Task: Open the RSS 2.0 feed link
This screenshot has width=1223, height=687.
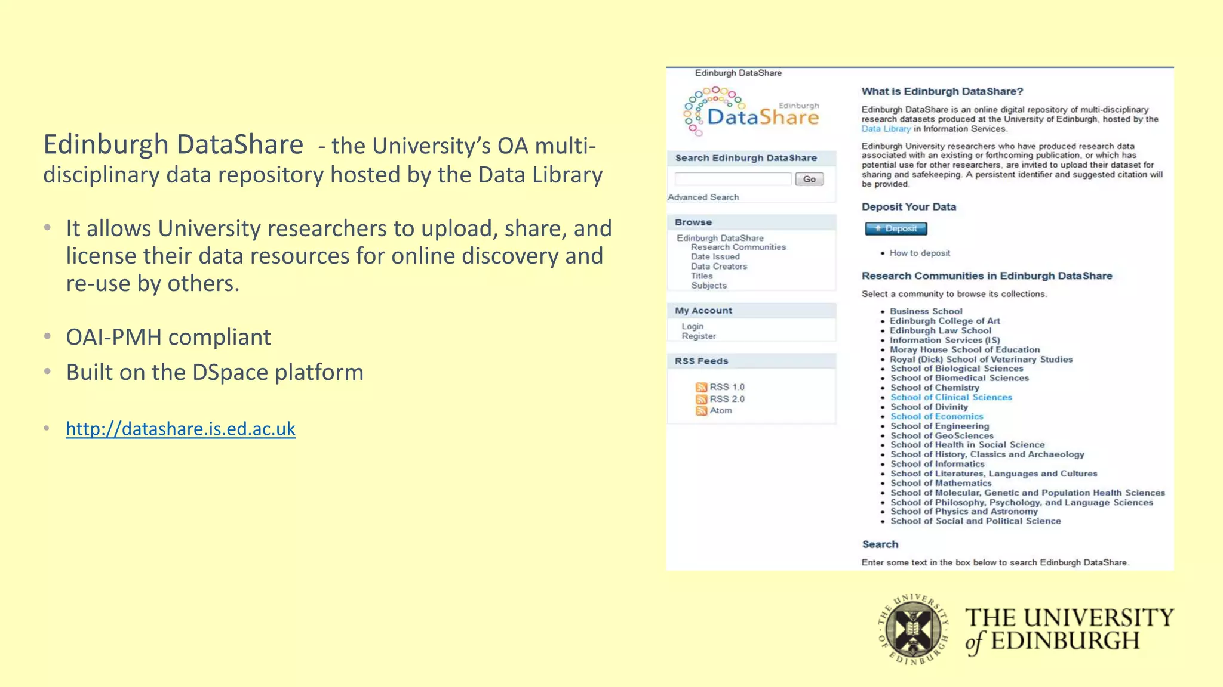Action: coord(727,399)
